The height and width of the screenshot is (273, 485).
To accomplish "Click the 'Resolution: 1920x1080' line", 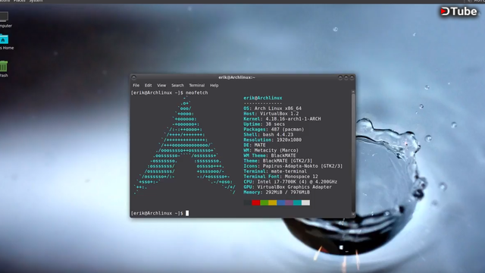I will [272, 140].
